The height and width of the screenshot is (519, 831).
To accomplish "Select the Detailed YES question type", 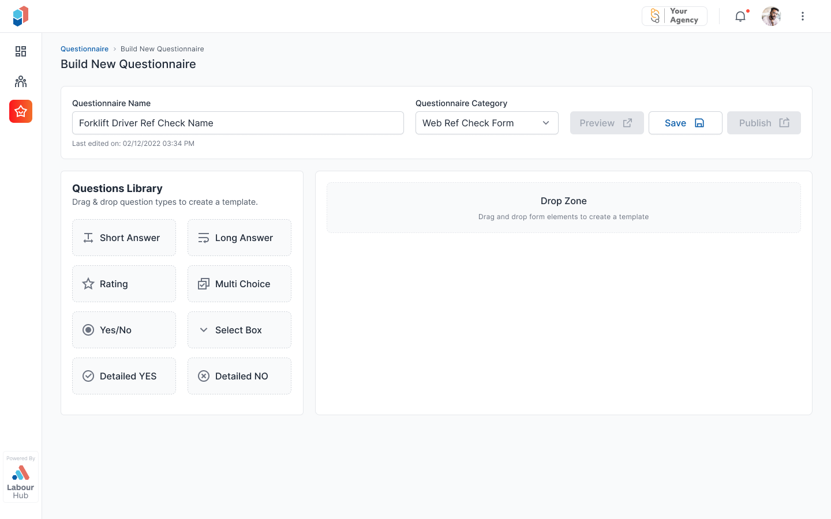I will pos(124,376).
